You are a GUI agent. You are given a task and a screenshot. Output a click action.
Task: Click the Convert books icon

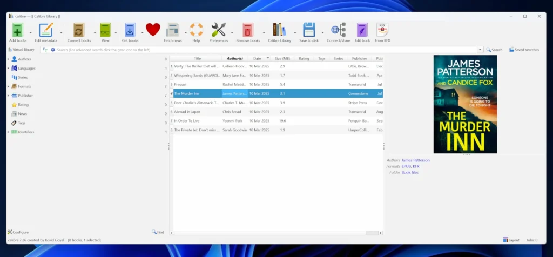point(79,30)
